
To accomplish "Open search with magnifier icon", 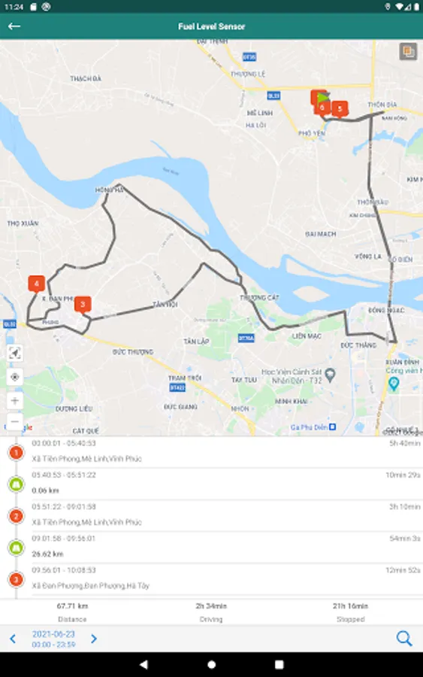I will [x=404, y=638].
